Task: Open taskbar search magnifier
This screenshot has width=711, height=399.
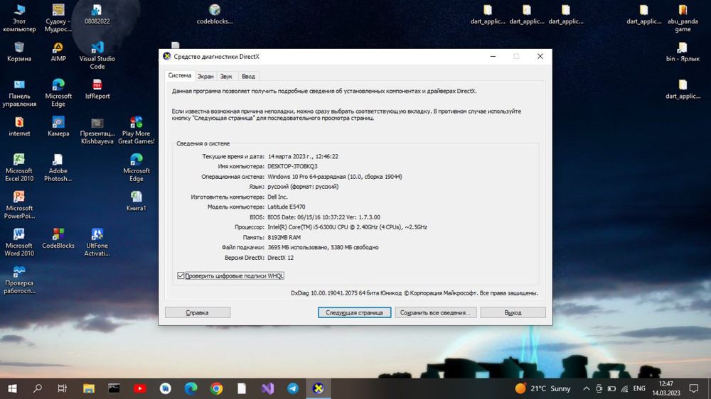Action: pyautogui.click(x=38, y=388)
